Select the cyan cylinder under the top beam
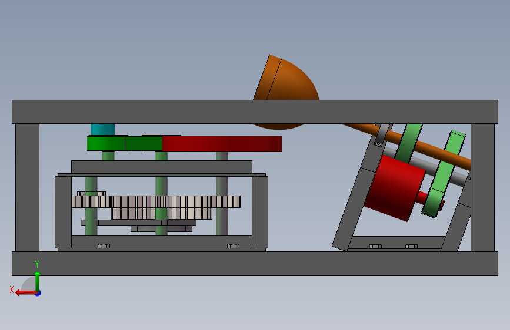 102,130
